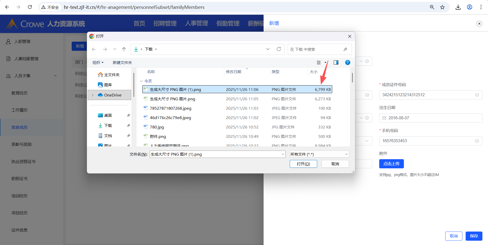The height and width of the screenshot is (245, 488).
Task: Select OneDrive in the navigation pane
Action: coord(110,95)
